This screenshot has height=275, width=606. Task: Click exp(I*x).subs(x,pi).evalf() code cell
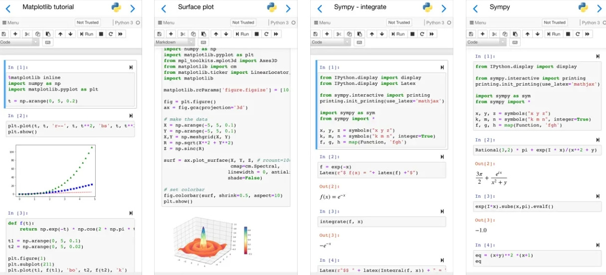[537, 206]
